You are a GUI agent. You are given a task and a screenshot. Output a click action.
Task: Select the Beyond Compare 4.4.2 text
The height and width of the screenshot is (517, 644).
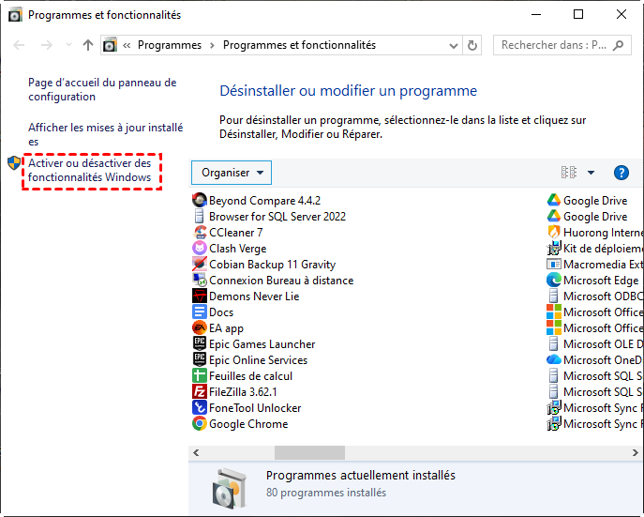[265, 201]
